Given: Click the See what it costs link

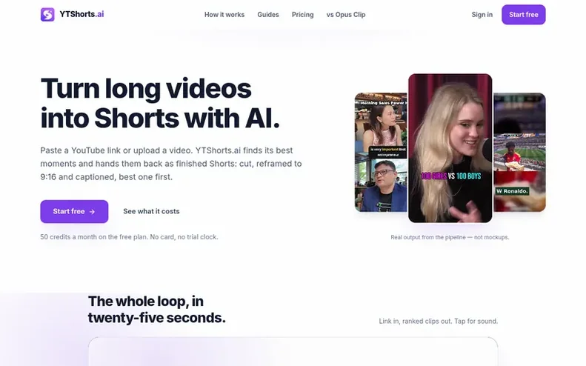Looking at the screenshot, I should click(x=151, y=211).
